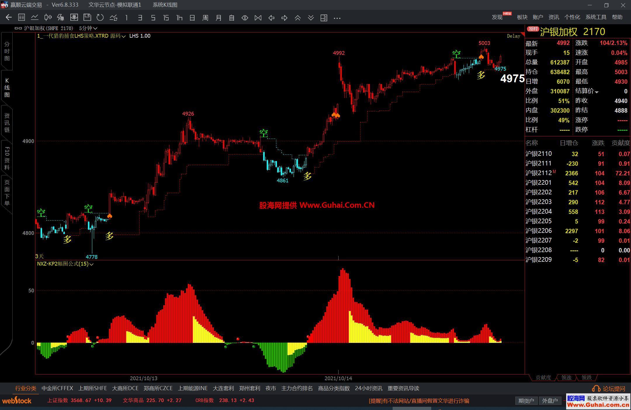Screen dimensions: 631x410
Task: Select the 沪银2112 contract row
Action: (x=538, y=173)
